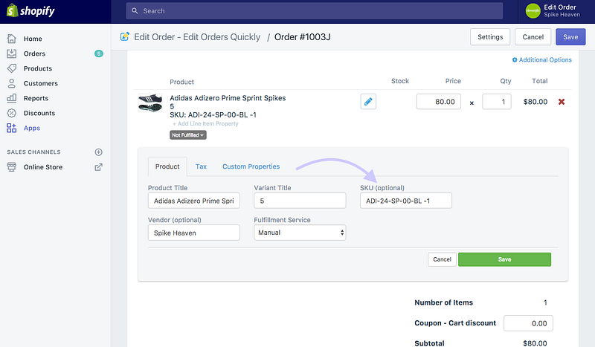Image resolution: width=595 pixels, height=347 pixels.
Task: Switch to the Tax tab
Action: pyautogui.click(x=201, y=166)
